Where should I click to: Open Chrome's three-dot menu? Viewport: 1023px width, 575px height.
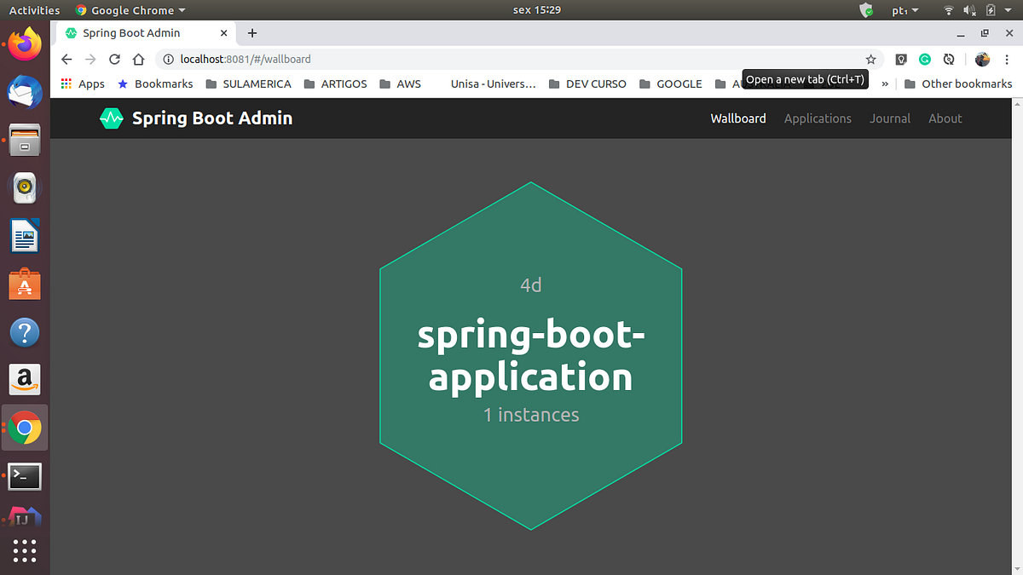point(1007,59)
